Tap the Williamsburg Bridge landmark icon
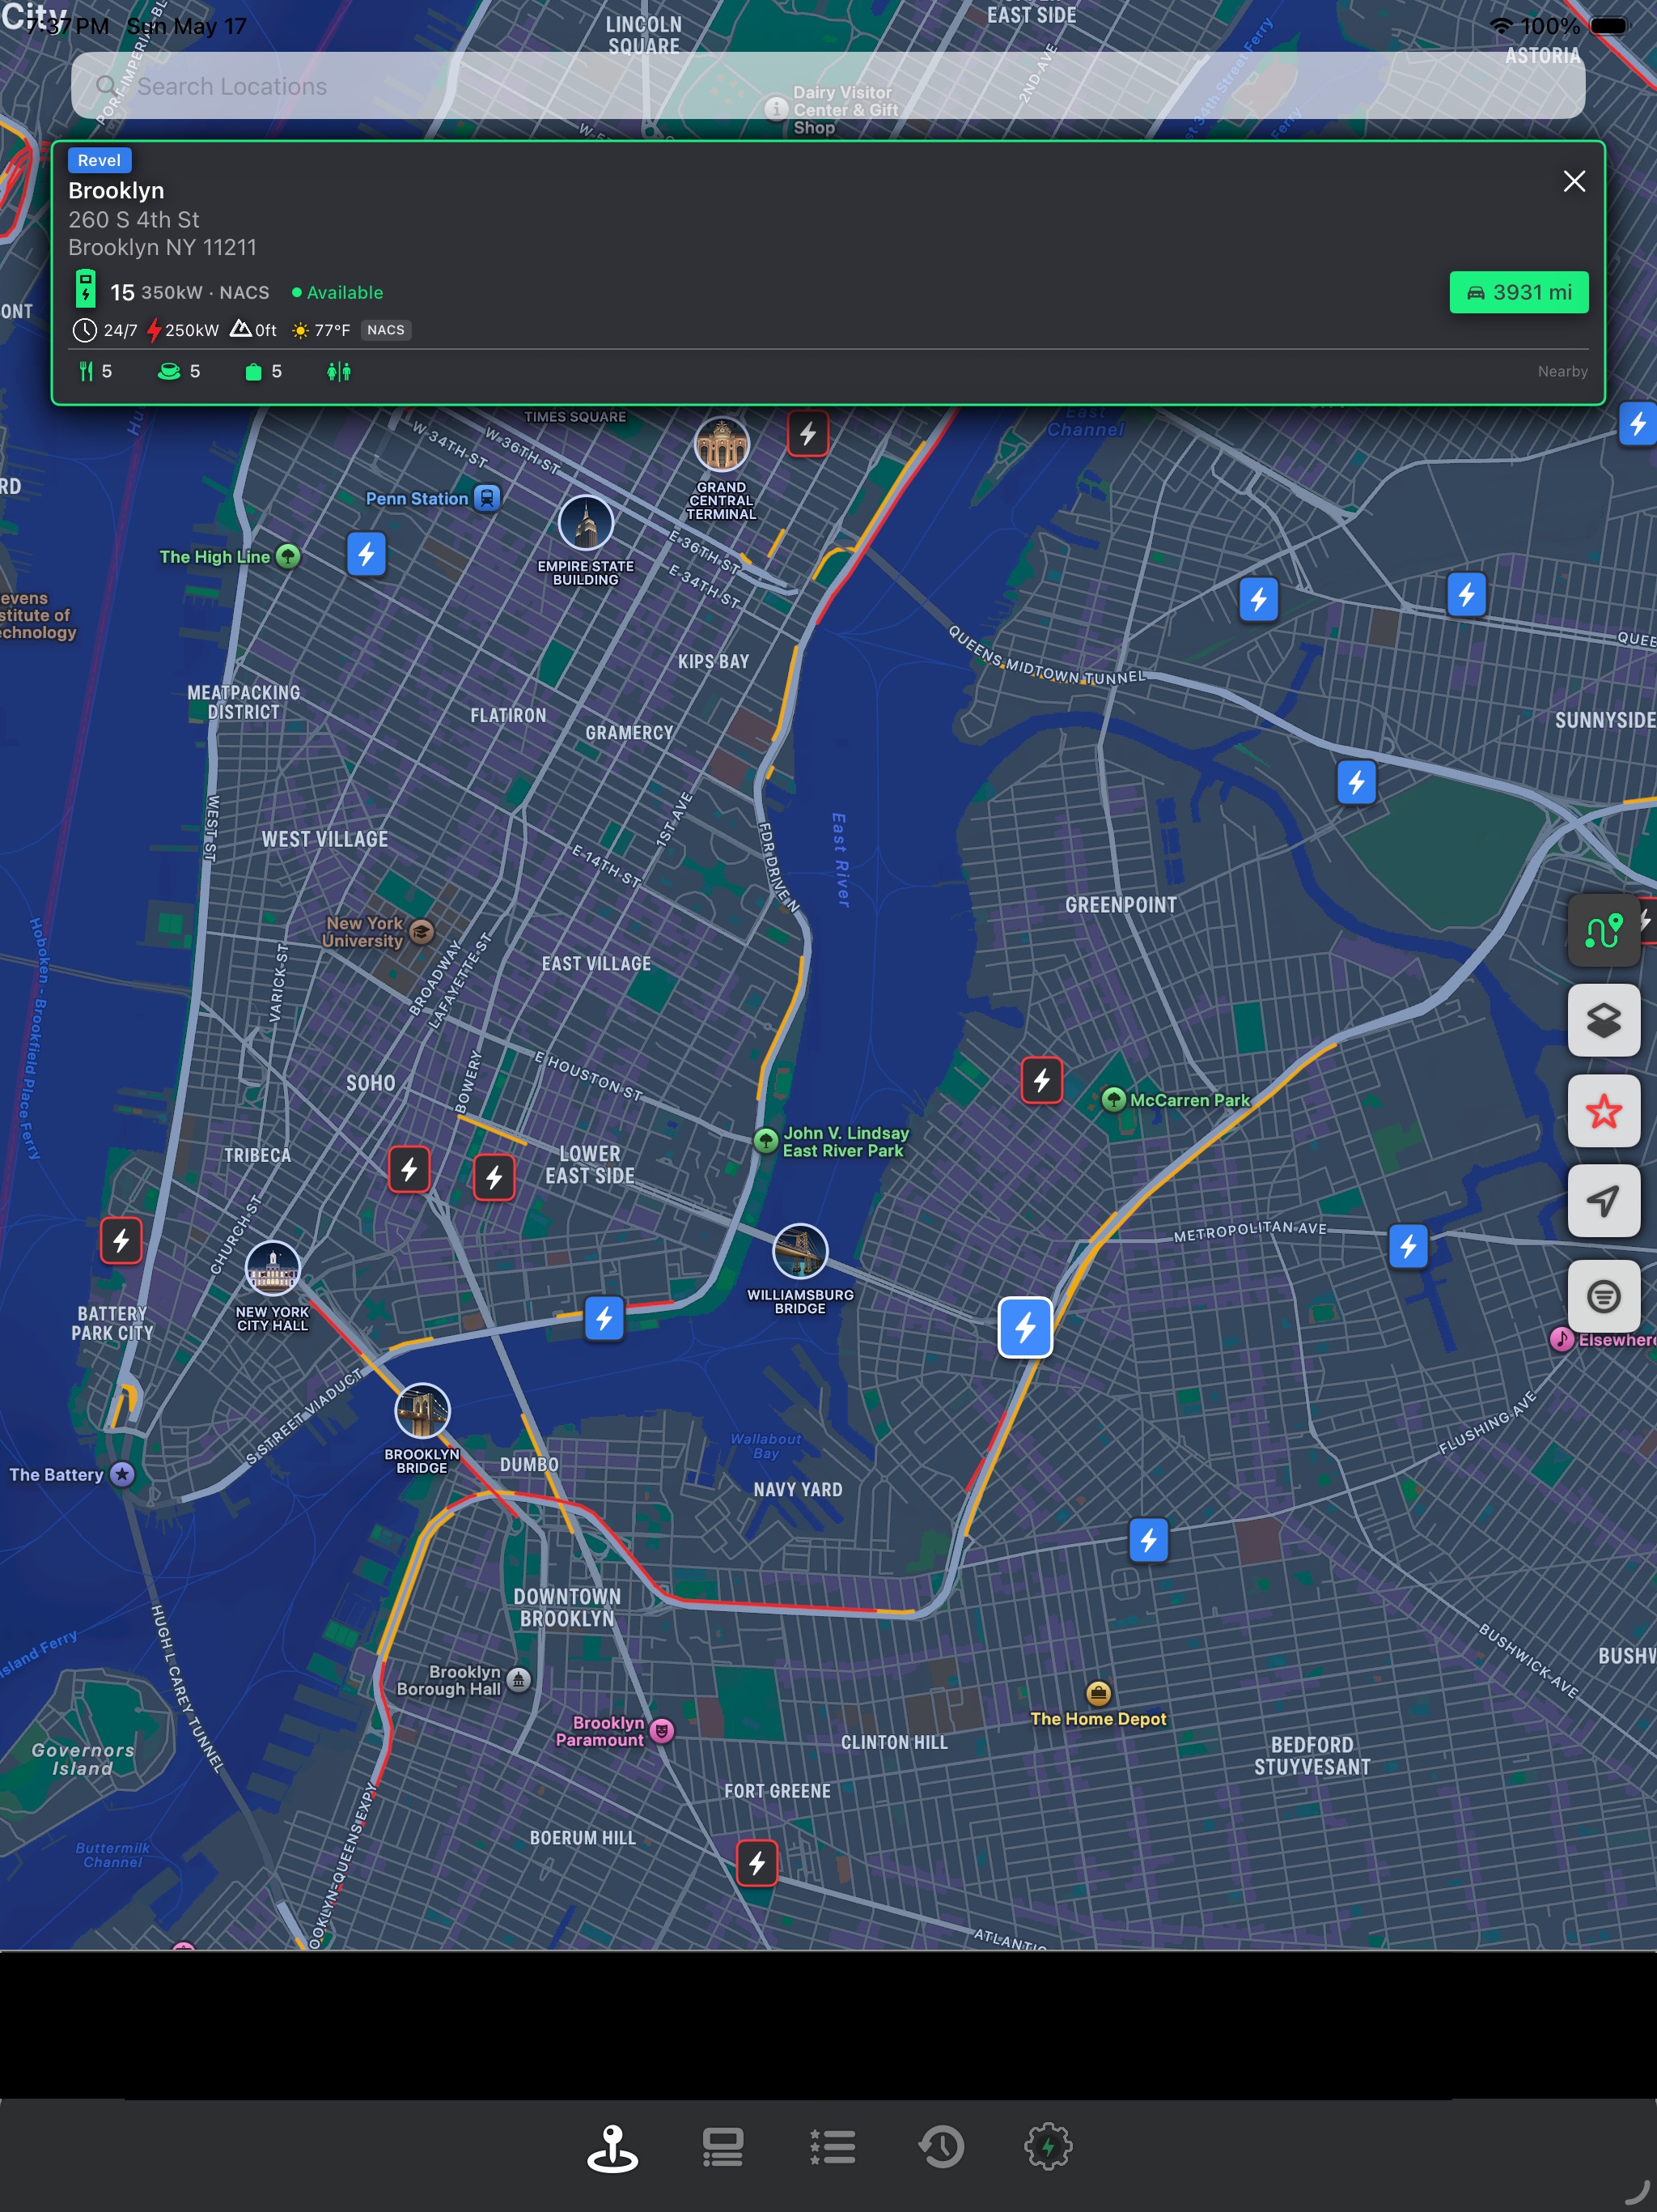Viewport: 1657px width, 2212px height. click(x=800, y=1251)
